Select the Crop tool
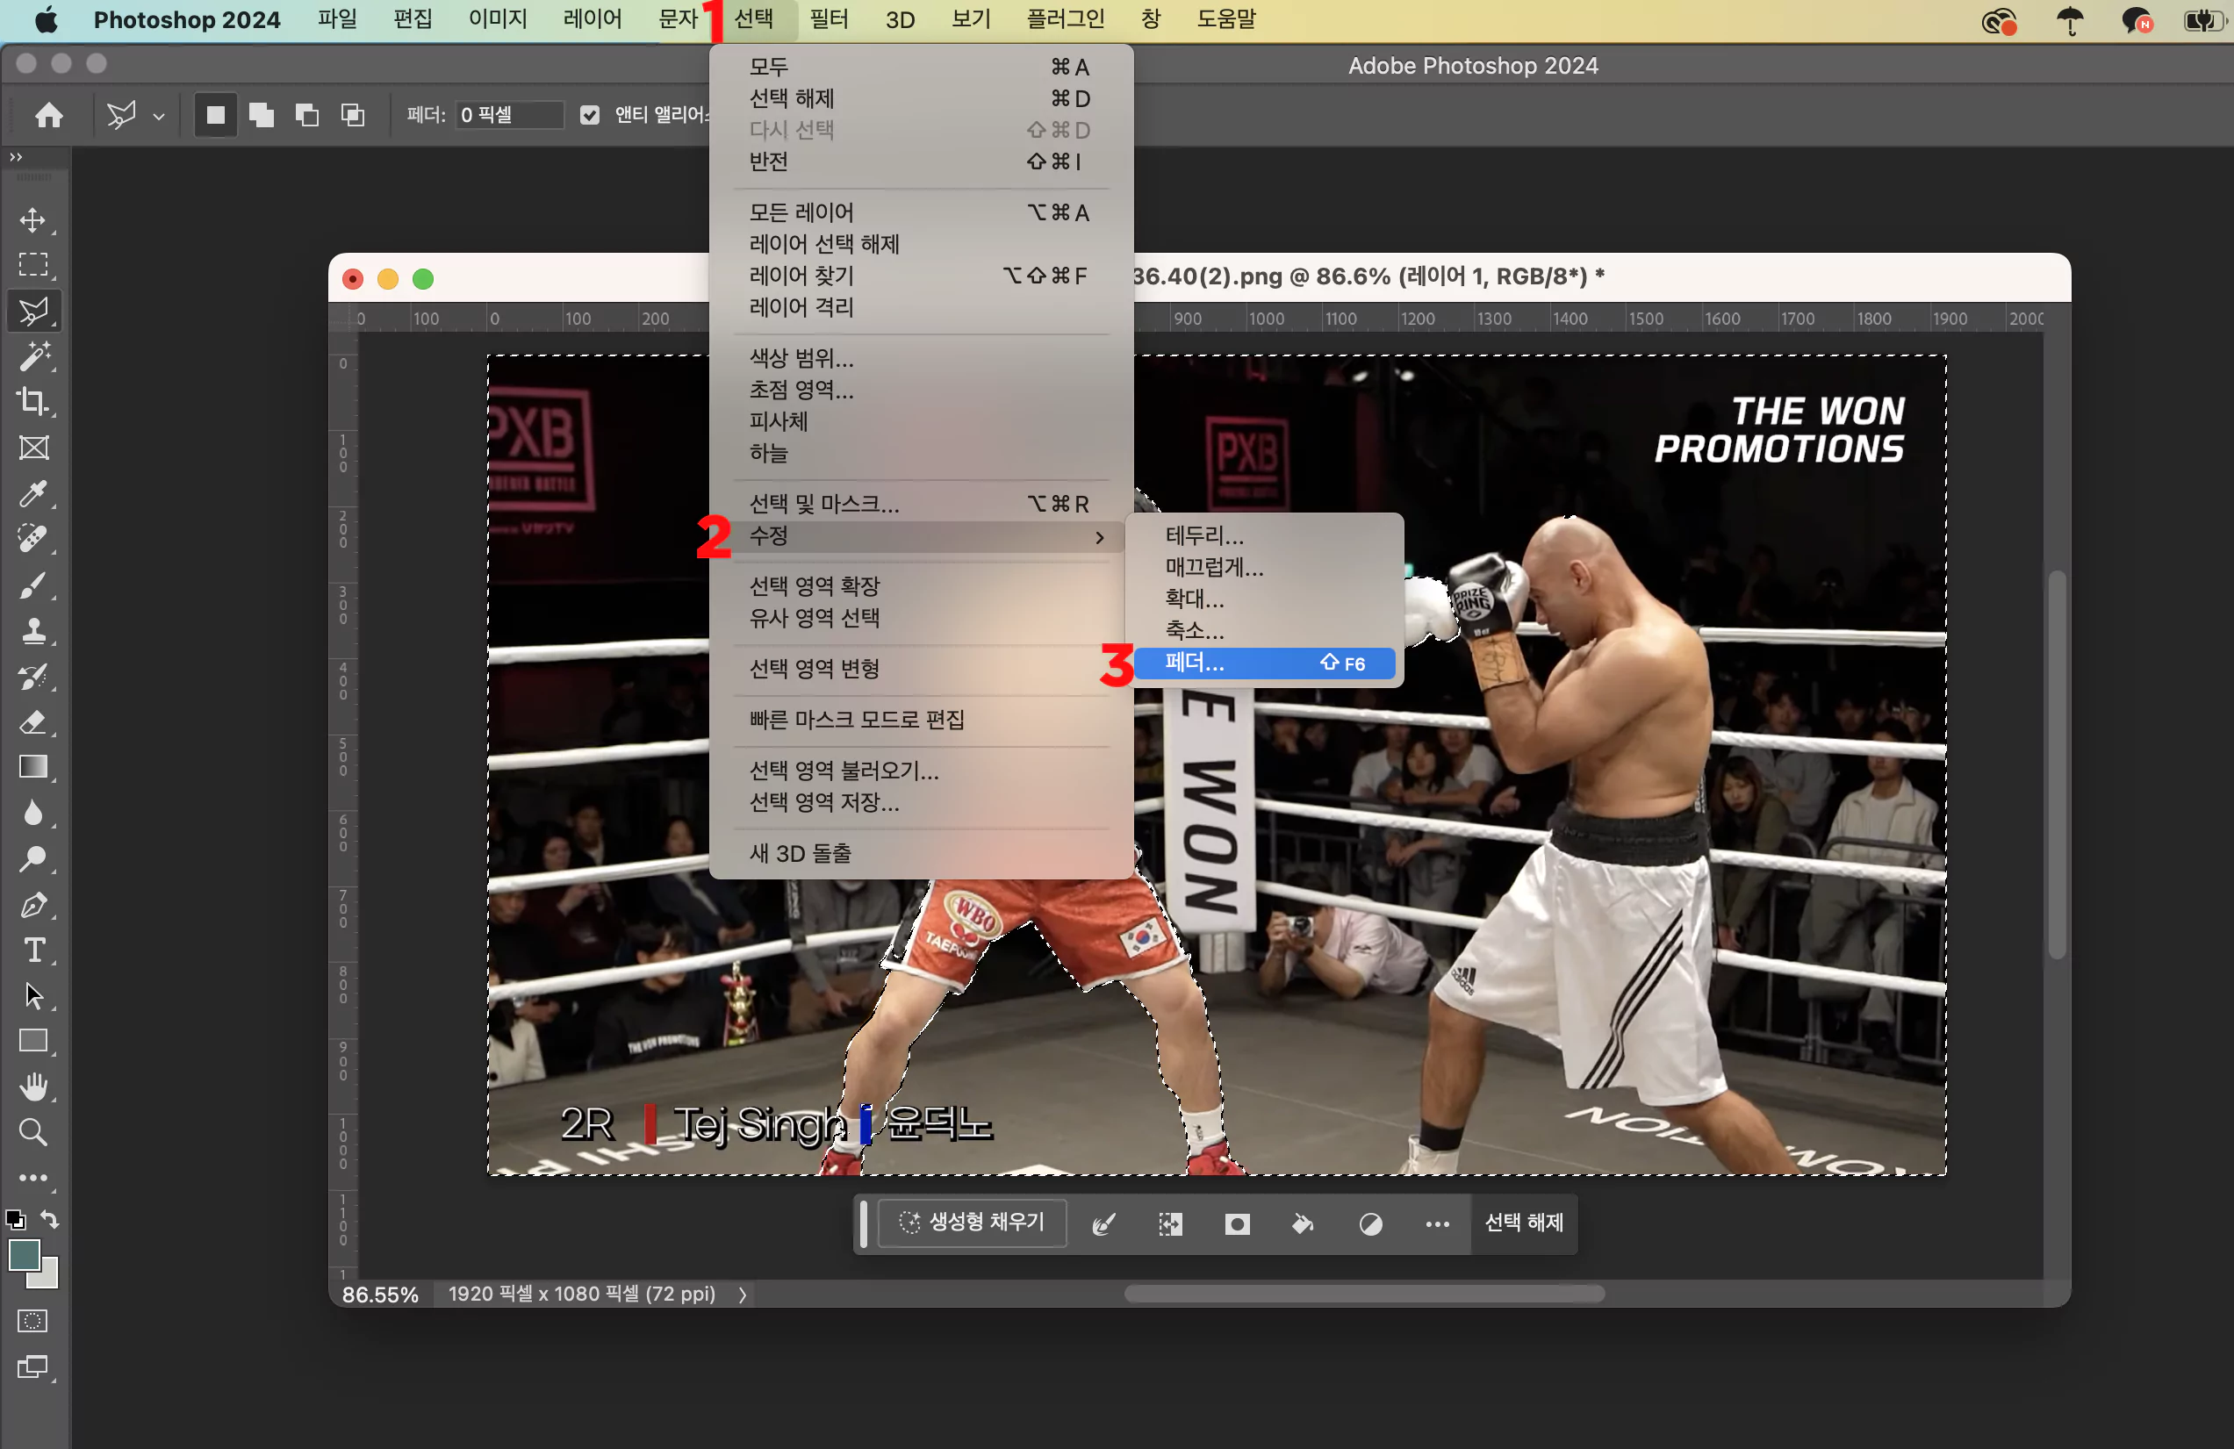 pyautogui.click(x=33, y=402)
